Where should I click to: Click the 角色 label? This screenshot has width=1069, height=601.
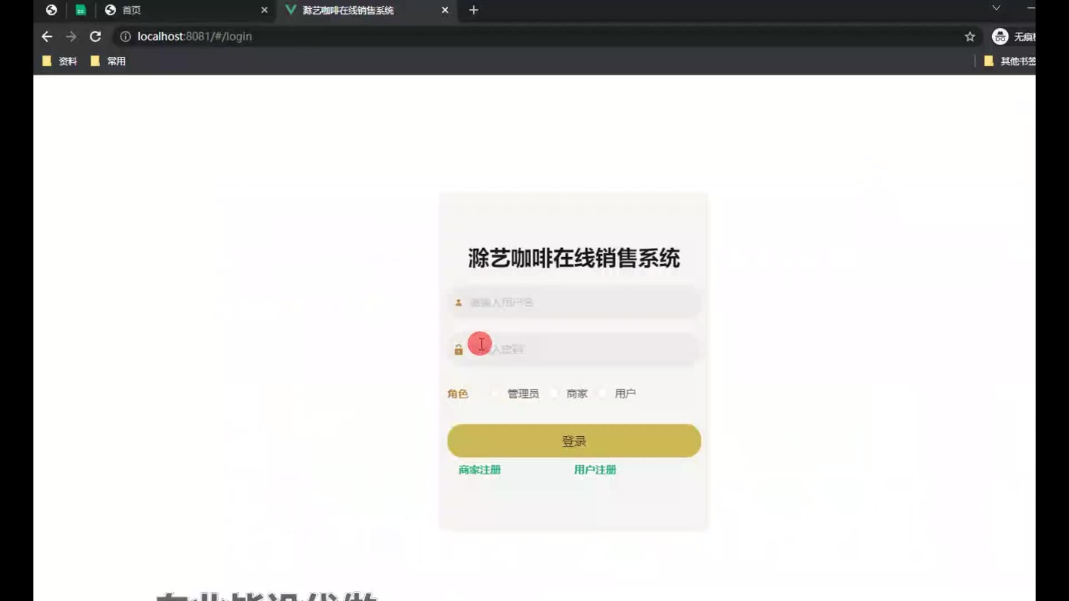[x=458, y=394]
